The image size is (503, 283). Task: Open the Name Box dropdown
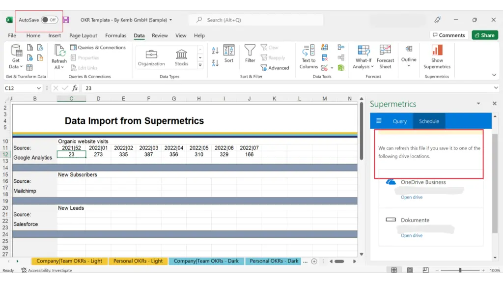click(x=38, y=88)
